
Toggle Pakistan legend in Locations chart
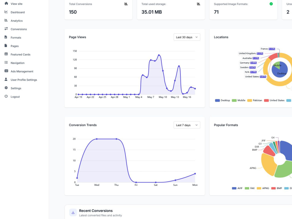click(x=255, y=100)
